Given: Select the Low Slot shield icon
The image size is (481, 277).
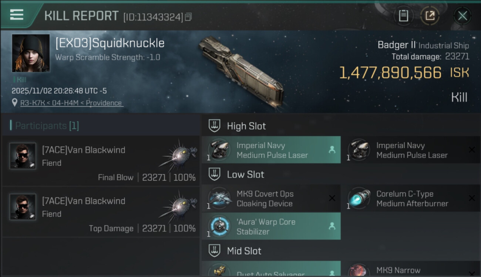Looking at the screenshot, I should click(x=214, y=174).
